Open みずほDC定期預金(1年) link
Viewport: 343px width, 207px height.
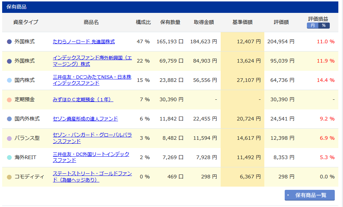[x=83, y=99]
